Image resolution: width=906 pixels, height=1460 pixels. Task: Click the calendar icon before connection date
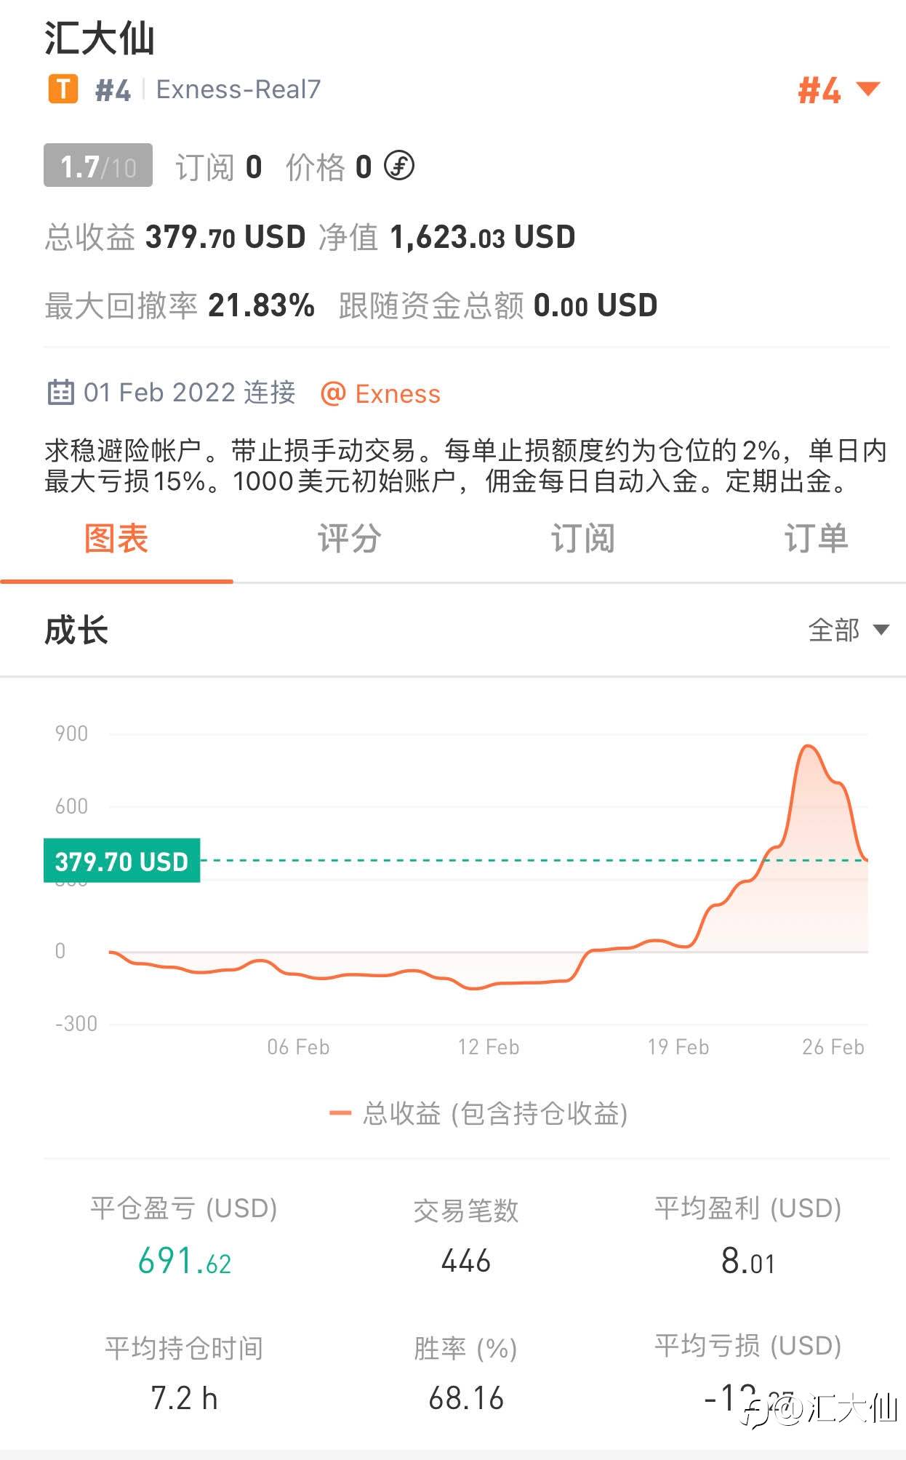coord(60,392)
